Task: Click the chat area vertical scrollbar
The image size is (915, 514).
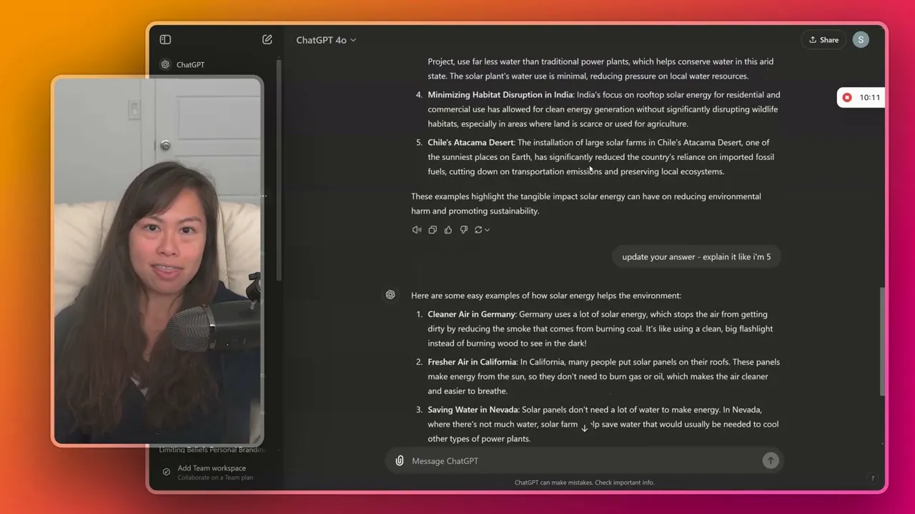Action: [x=883, y=341]
